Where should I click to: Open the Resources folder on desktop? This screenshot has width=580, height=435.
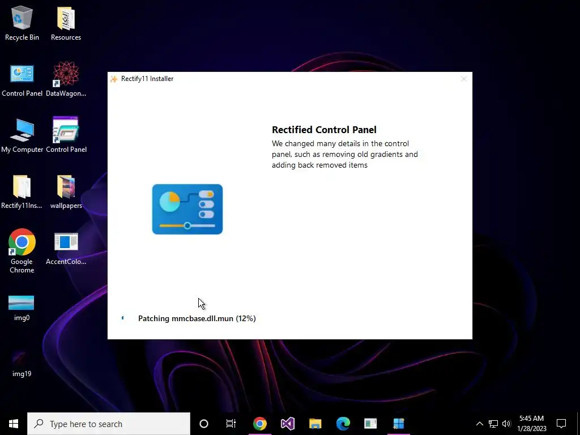(x=66, y=23)
